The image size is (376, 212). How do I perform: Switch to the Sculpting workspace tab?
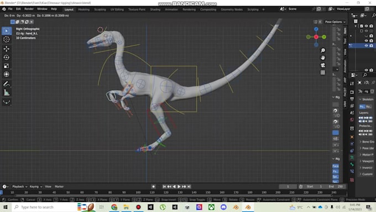pyautogui.click(x=100, y=9)
